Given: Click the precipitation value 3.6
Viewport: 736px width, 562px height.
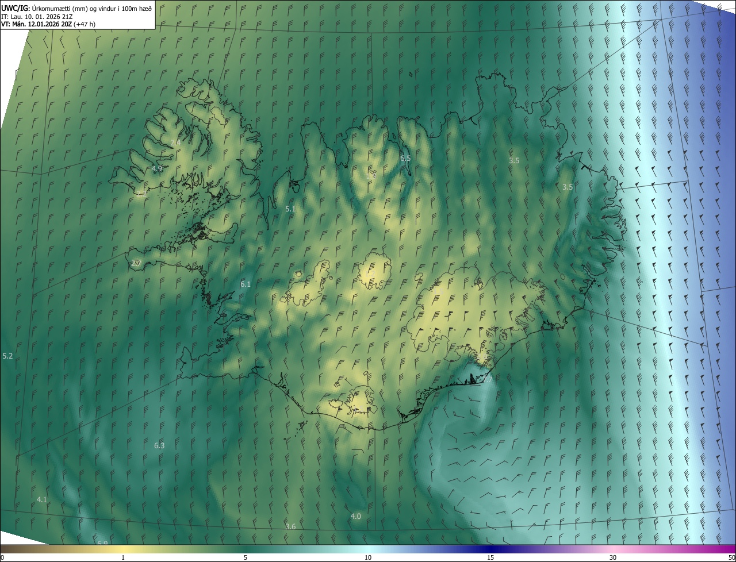Looking at the screenshot, I should pyautogui.click(x=290, y=526).
